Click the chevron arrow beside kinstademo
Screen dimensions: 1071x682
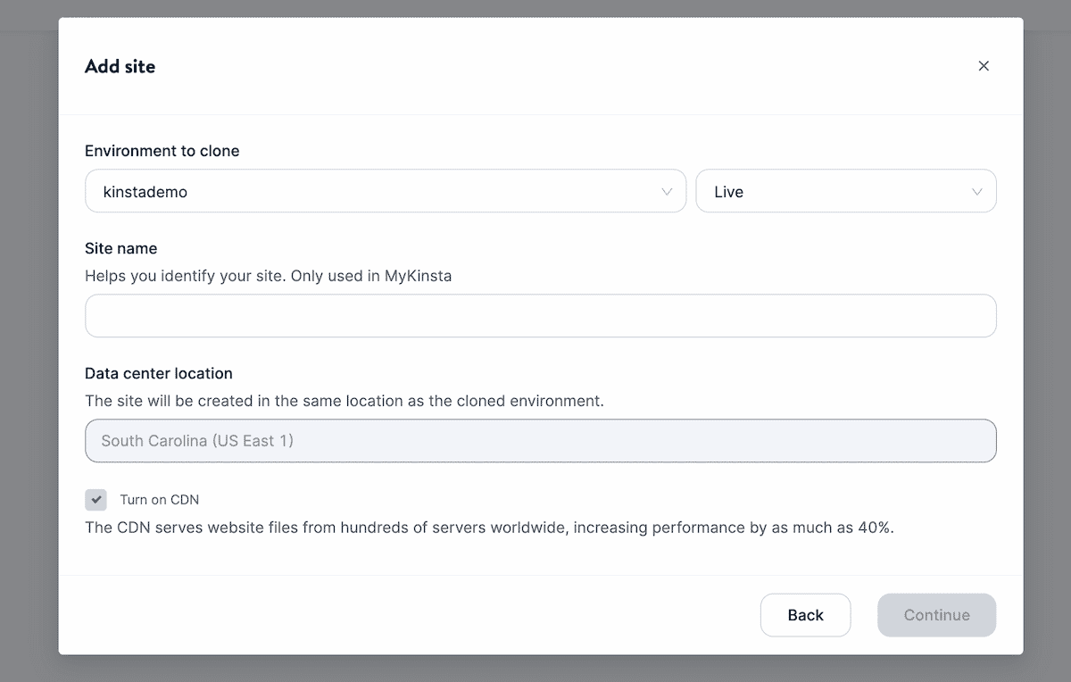click(666, 192)
